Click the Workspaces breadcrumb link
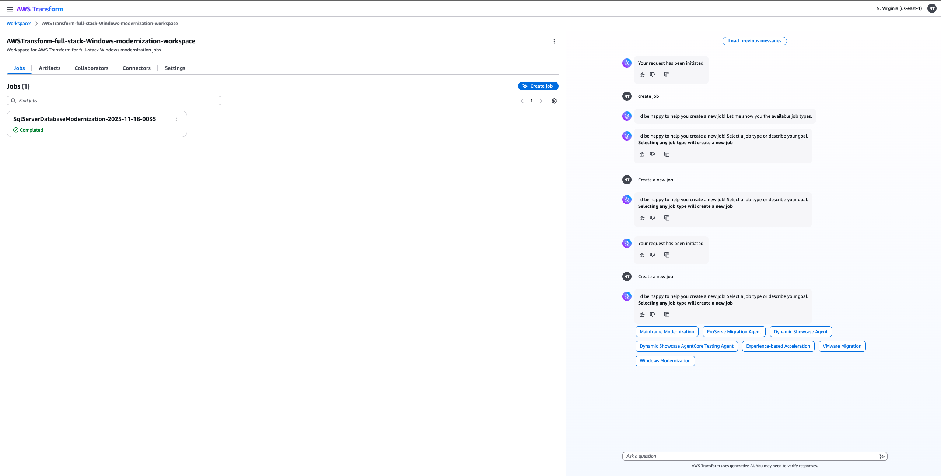Screen dimensions: 941x476 (19, 24)
